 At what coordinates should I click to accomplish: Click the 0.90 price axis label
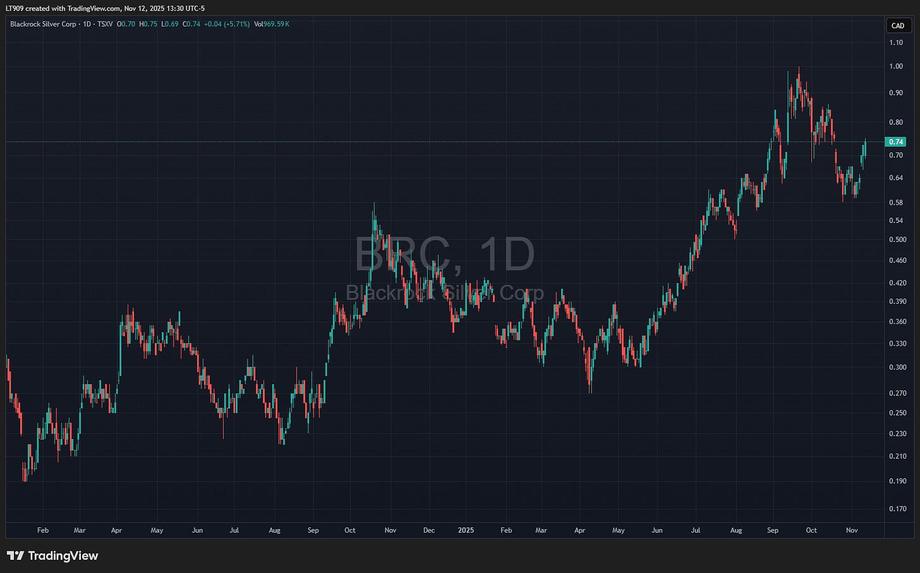pyautogui.click(x=896, y=93)
